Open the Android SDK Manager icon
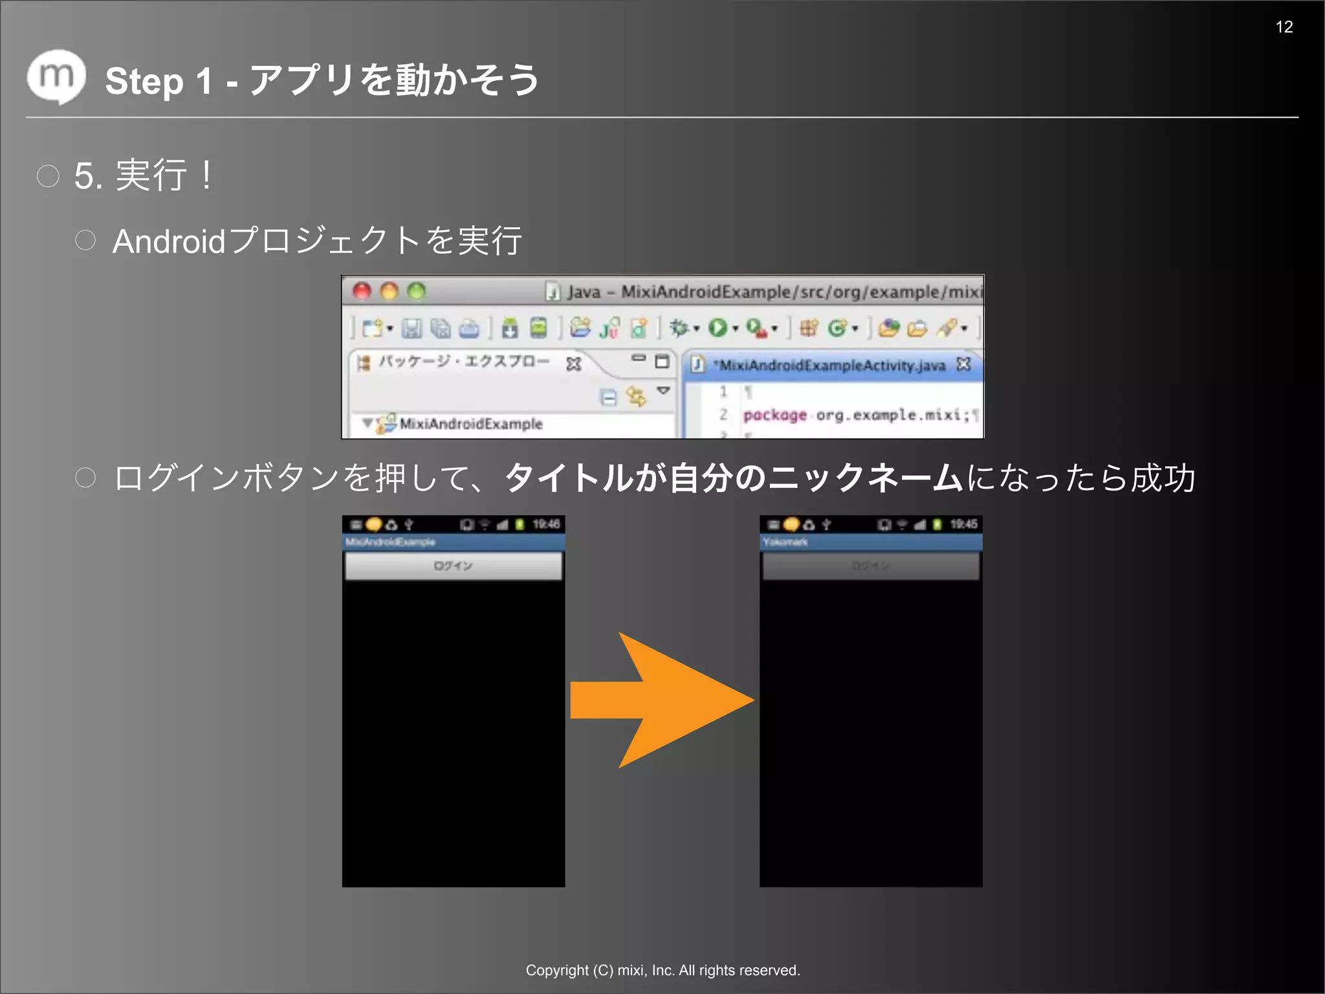Viewport: 1325px width, 994px height. point(510,329)
